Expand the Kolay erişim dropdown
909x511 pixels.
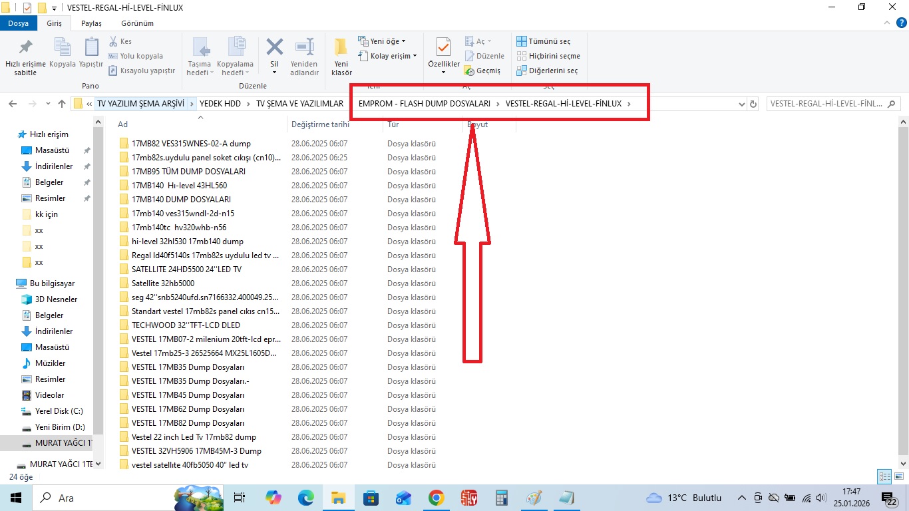[387, 56]
